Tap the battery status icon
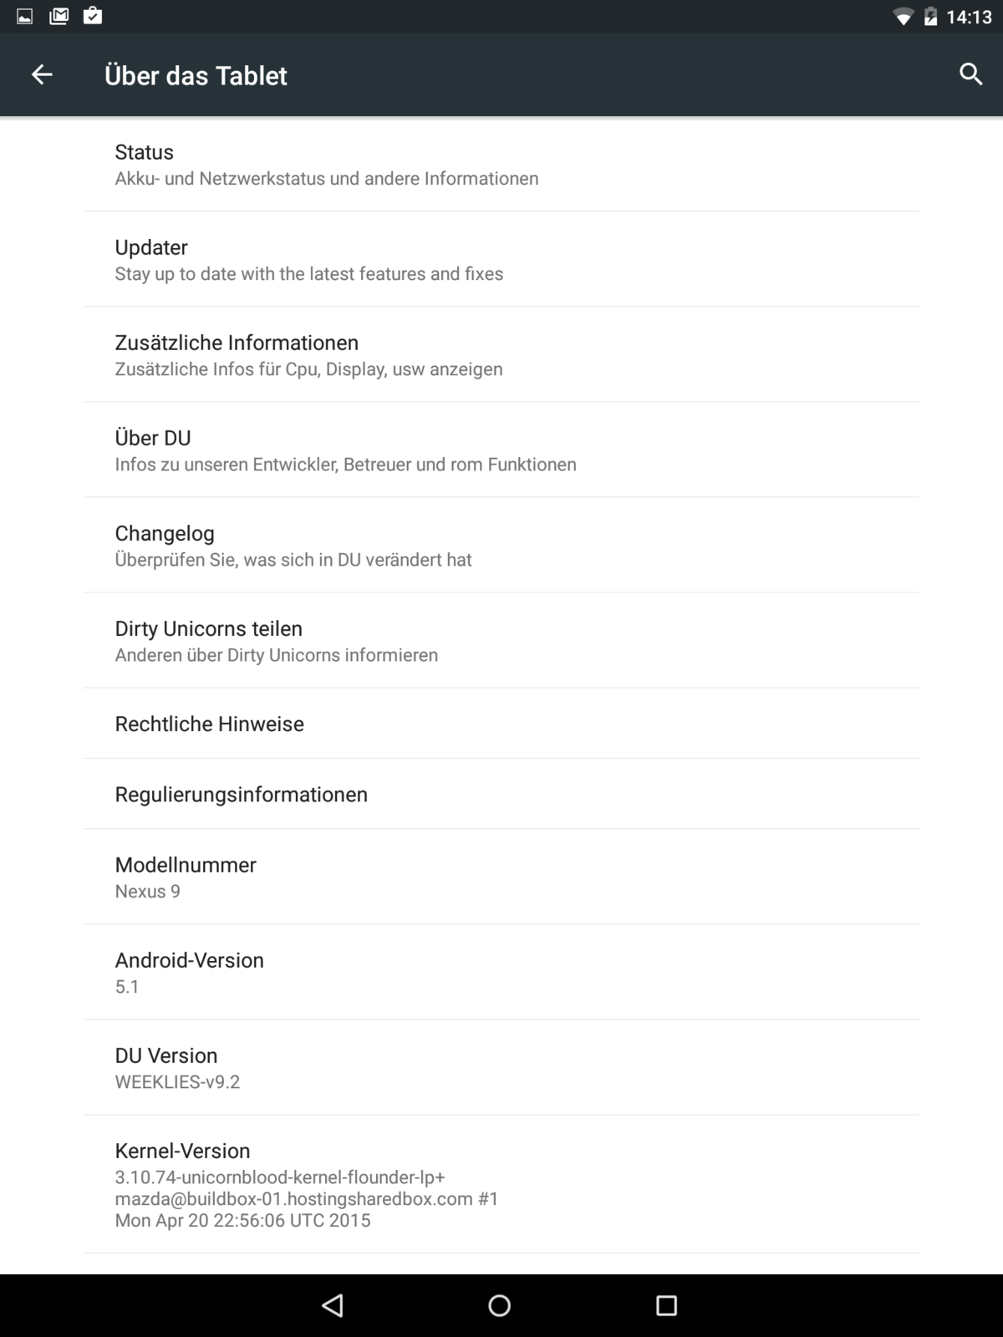 (930, 17)
